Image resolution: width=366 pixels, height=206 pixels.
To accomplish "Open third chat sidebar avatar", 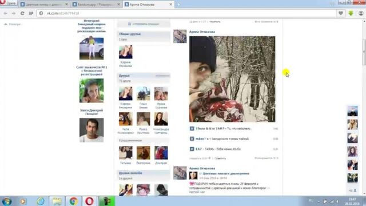I will [352, 138].
